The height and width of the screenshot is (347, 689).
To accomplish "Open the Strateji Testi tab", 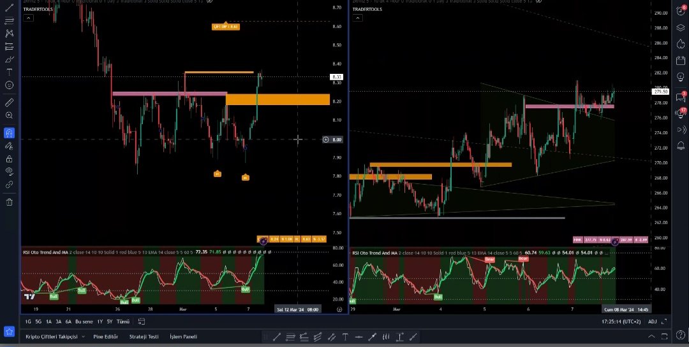I will 144,336.
